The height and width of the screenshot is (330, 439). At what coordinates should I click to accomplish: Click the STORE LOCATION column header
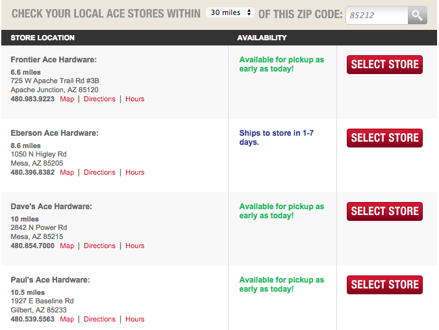click(43, 38)
